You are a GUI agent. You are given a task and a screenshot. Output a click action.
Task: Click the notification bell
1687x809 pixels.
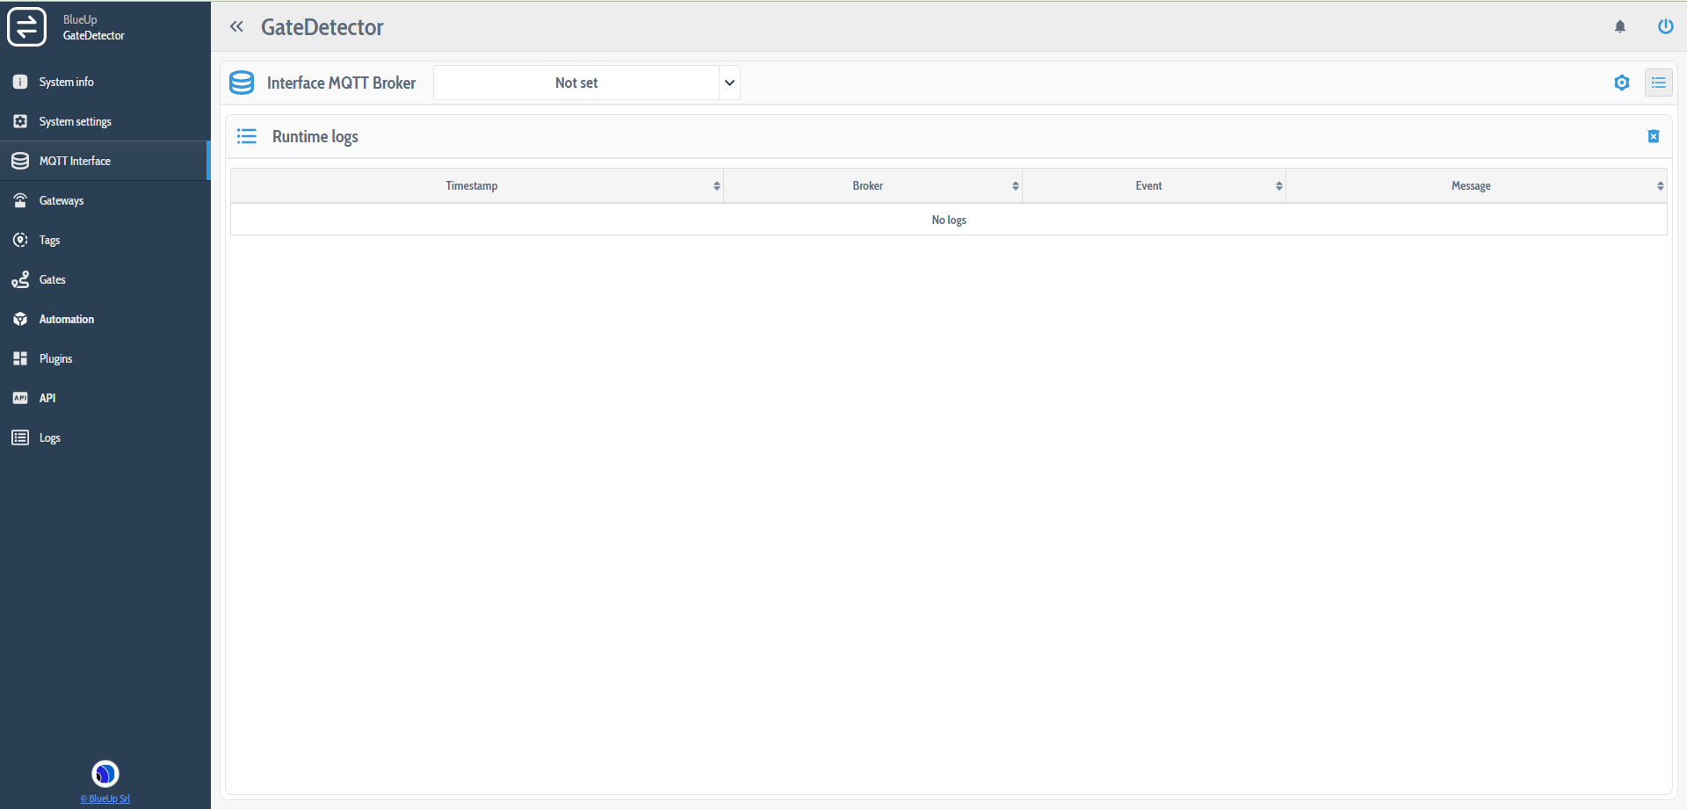coord(1620,26)
